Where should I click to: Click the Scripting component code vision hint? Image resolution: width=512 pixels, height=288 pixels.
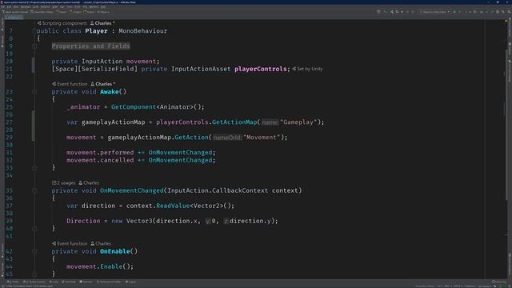(x=62, y=23)
